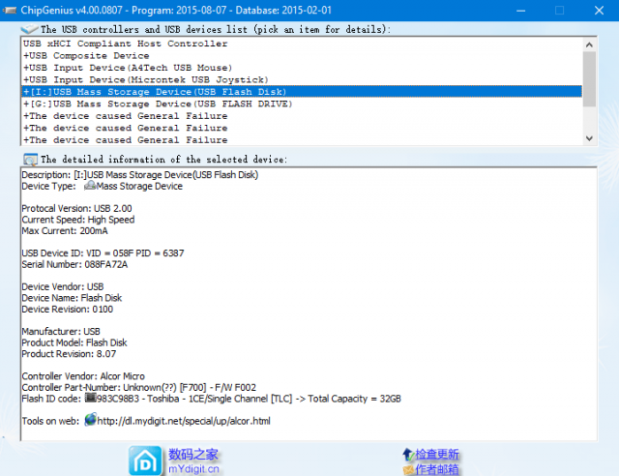Select the USB Composite Device row
Image resolution: width=619 pixels, height=476 pixels.
[x=302, y=56]
